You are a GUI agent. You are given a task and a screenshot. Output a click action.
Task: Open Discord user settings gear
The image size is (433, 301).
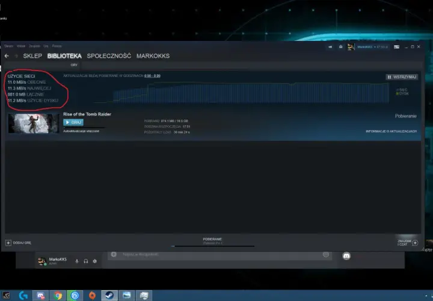(95, 261)
